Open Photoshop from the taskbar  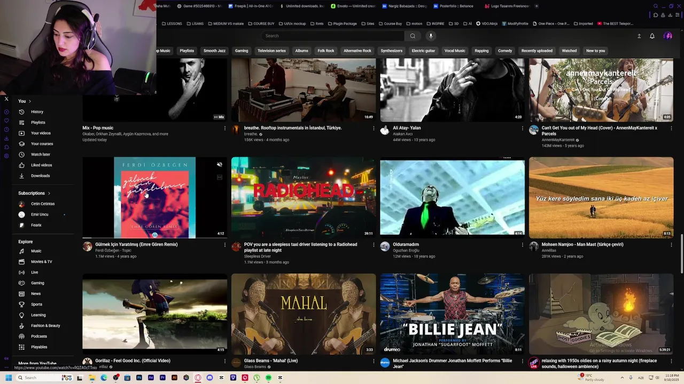coord(139,378)
